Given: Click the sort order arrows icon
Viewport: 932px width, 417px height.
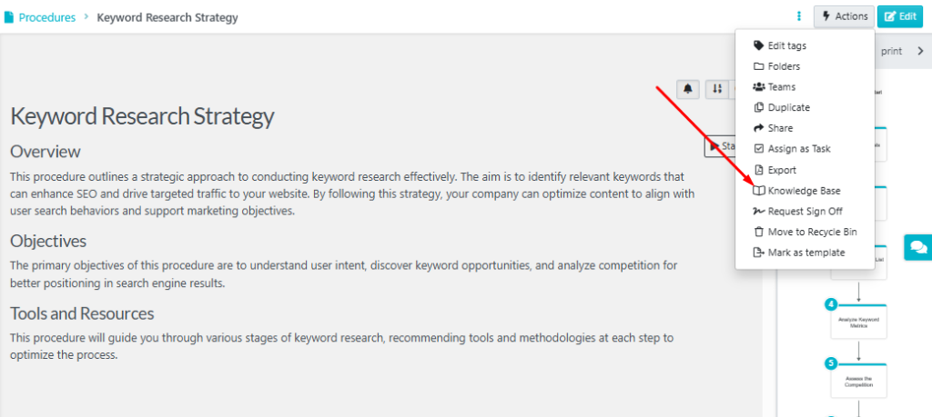Looking at the screenshot, I should pos(717,89).
